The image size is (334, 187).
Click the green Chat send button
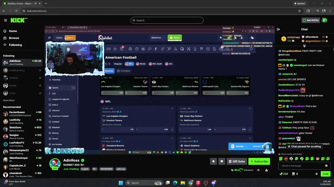click(326, 174)
